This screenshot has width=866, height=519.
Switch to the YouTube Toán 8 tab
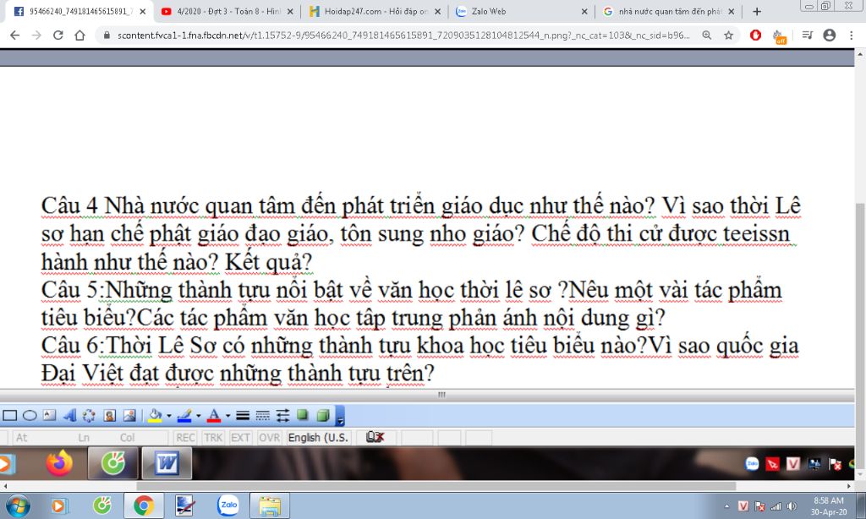tap(227, 11)
